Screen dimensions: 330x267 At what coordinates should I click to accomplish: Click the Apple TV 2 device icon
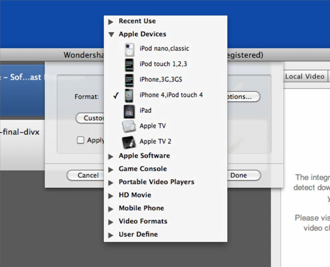point(129,142)
